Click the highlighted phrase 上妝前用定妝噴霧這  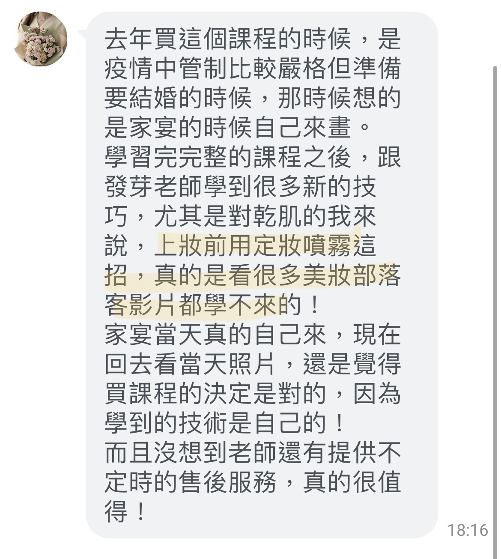tap(266, 245)
